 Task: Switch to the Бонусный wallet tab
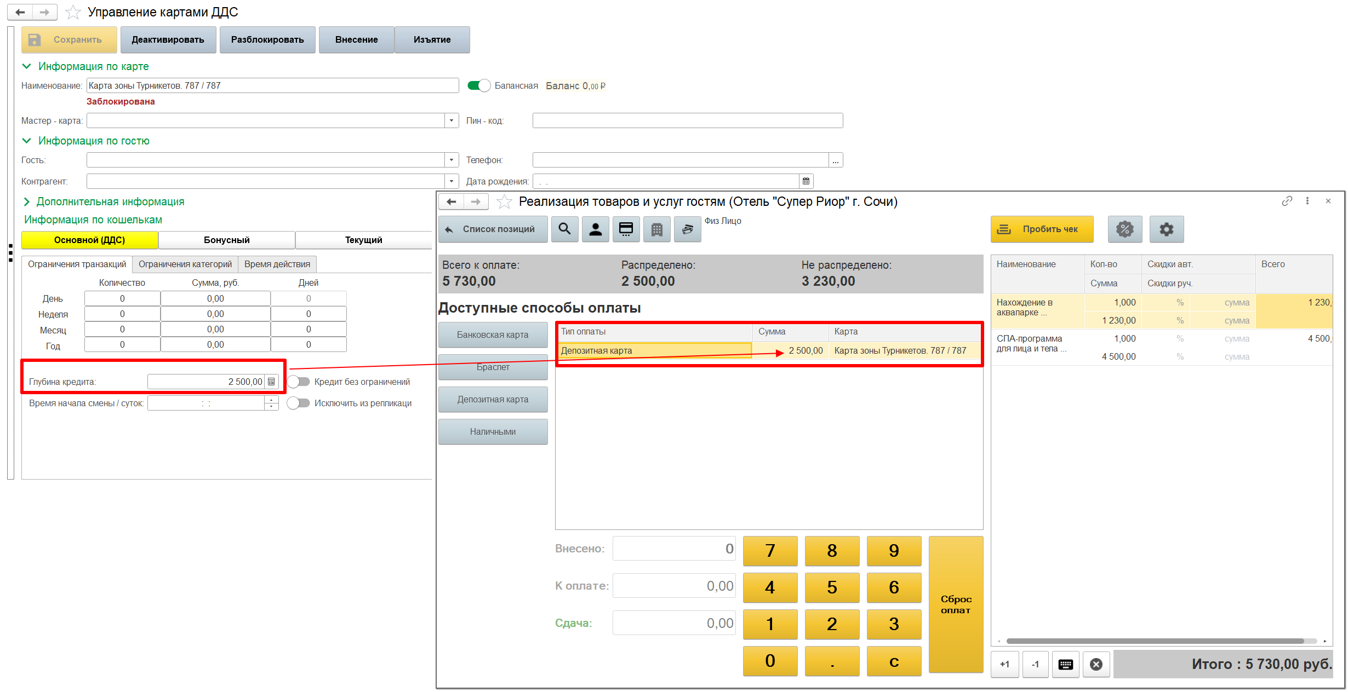[226, 240]
